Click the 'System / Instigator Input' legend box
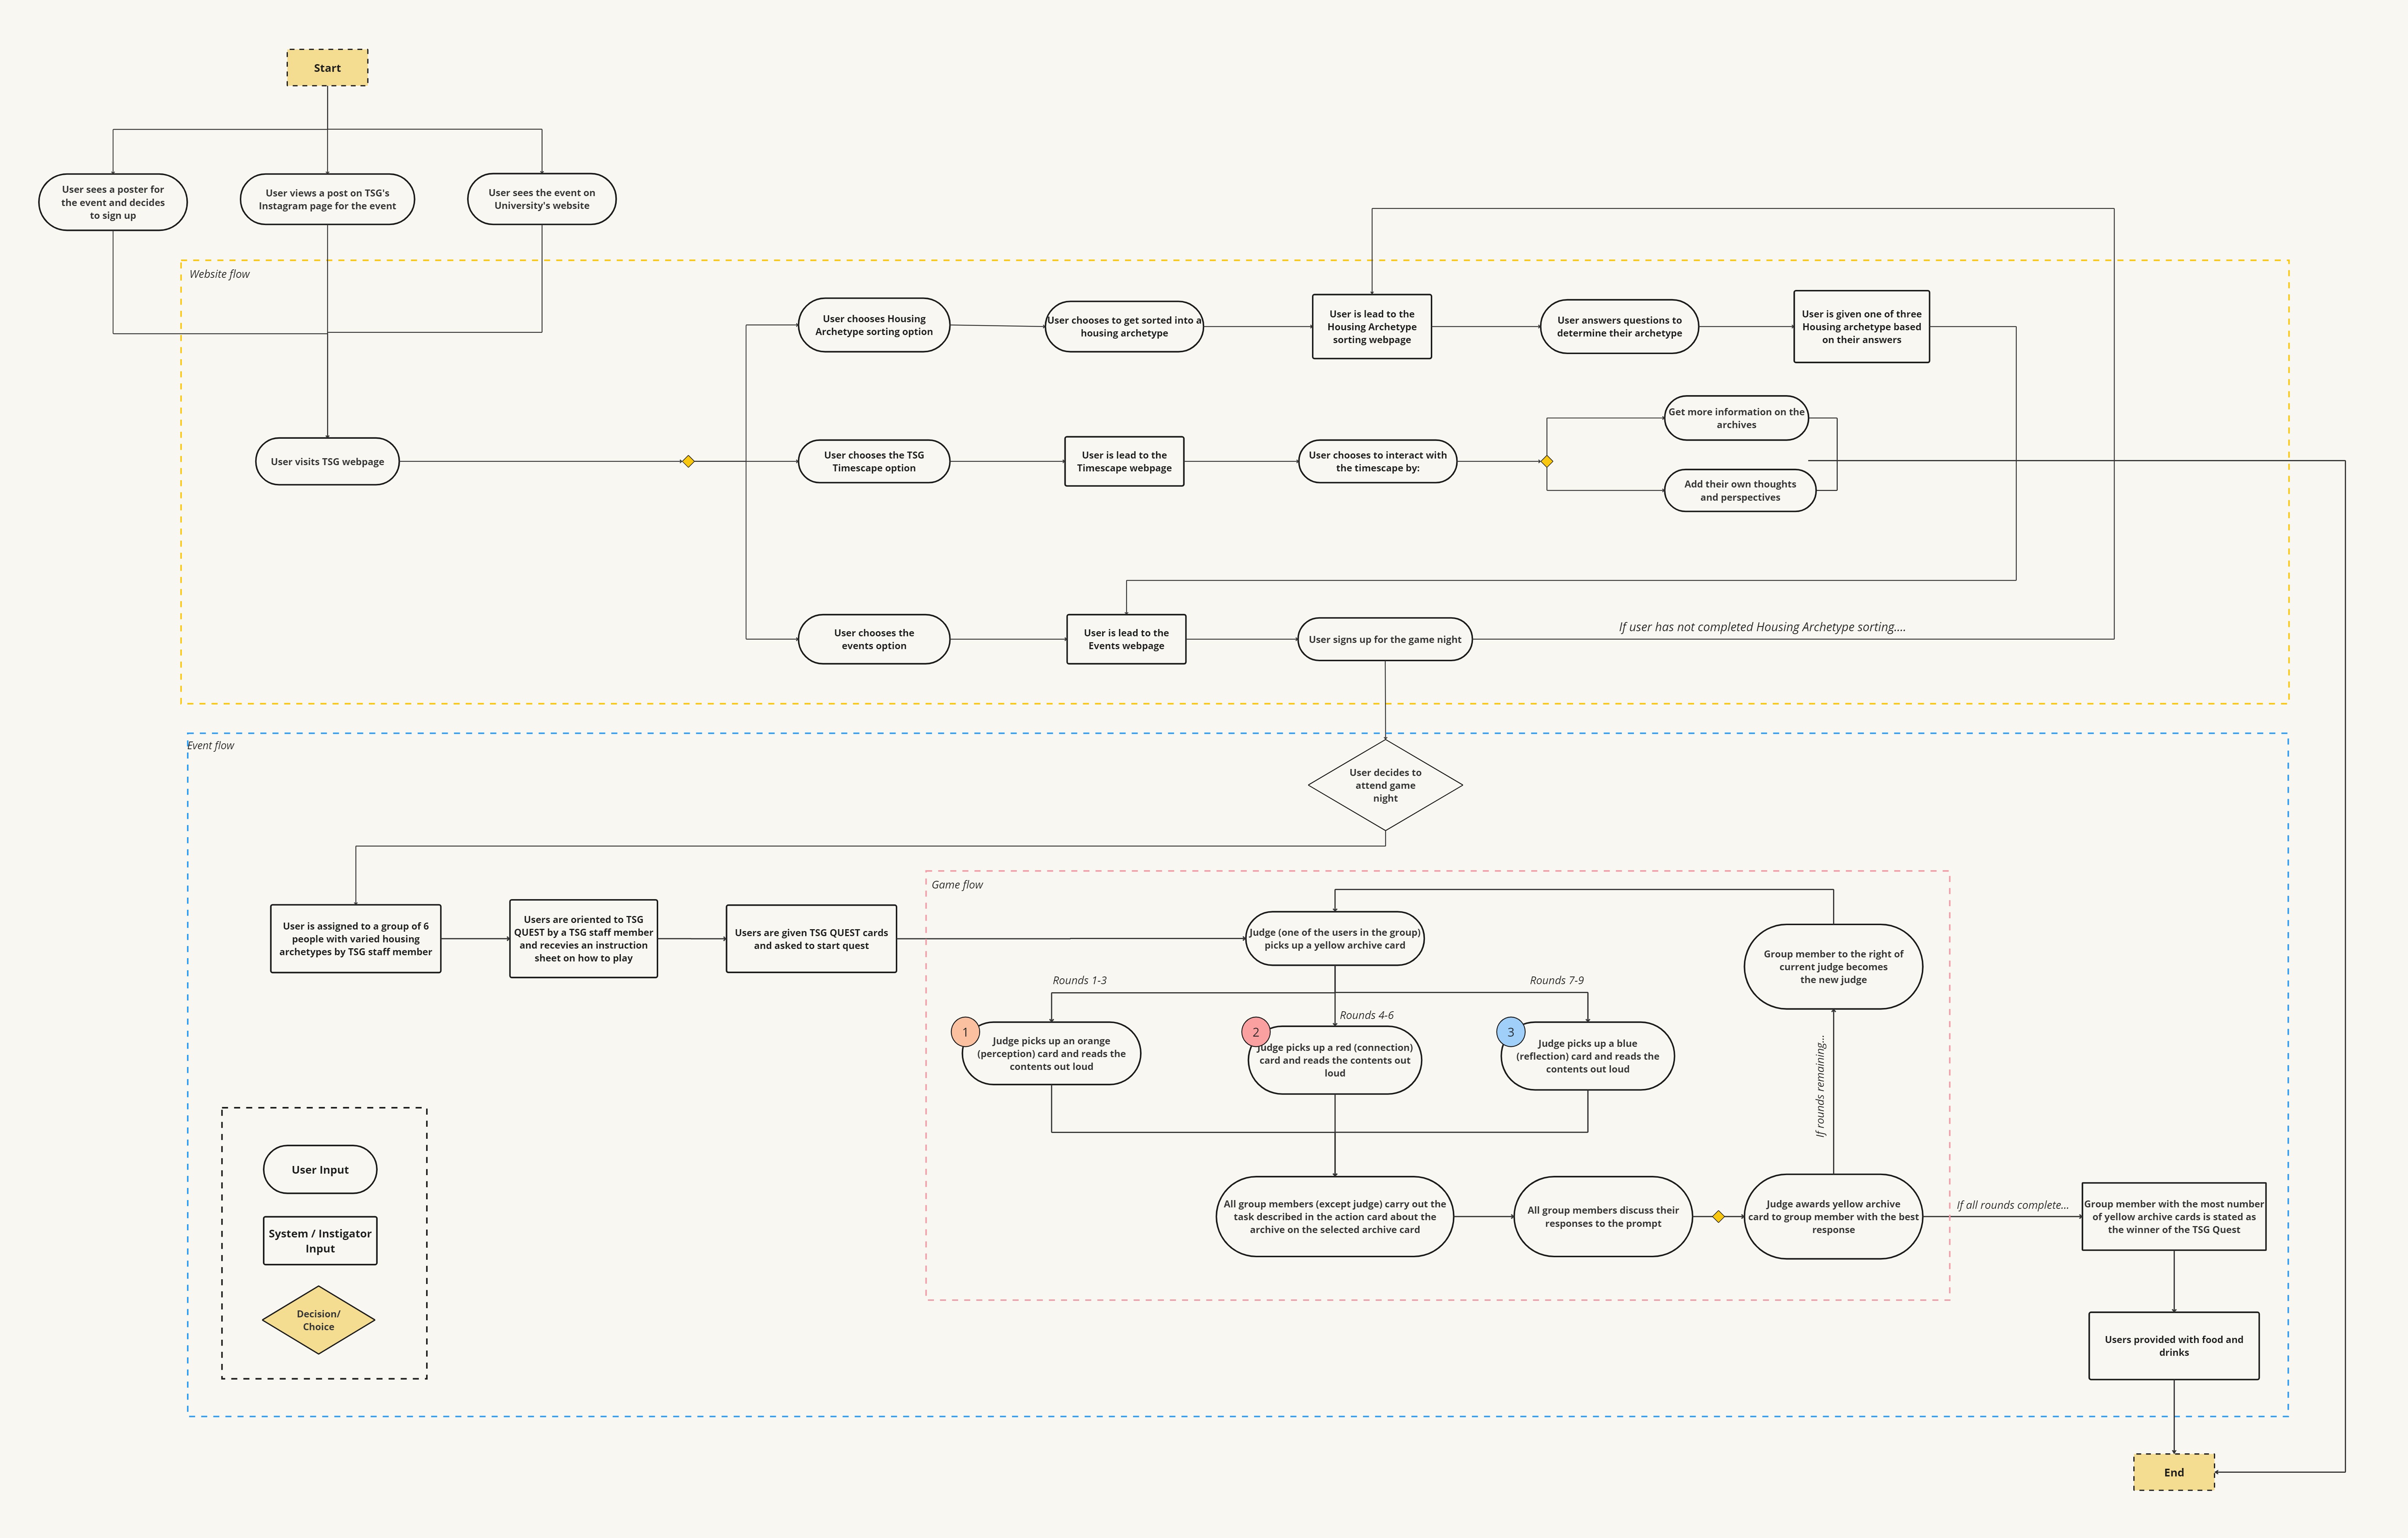 tap(320, 1241)
